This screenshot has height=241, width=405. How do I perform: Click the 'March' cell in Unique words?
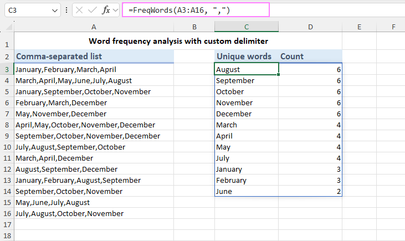click(247, 125)
